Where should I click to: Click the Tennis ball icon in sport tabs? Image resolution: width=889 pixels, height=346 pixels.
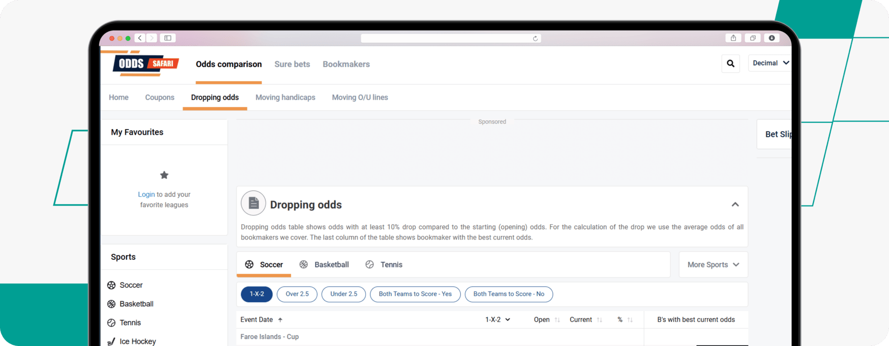(369, 265)
